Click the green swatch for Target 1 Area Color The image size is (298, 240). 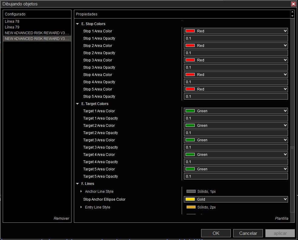(190, 111)
